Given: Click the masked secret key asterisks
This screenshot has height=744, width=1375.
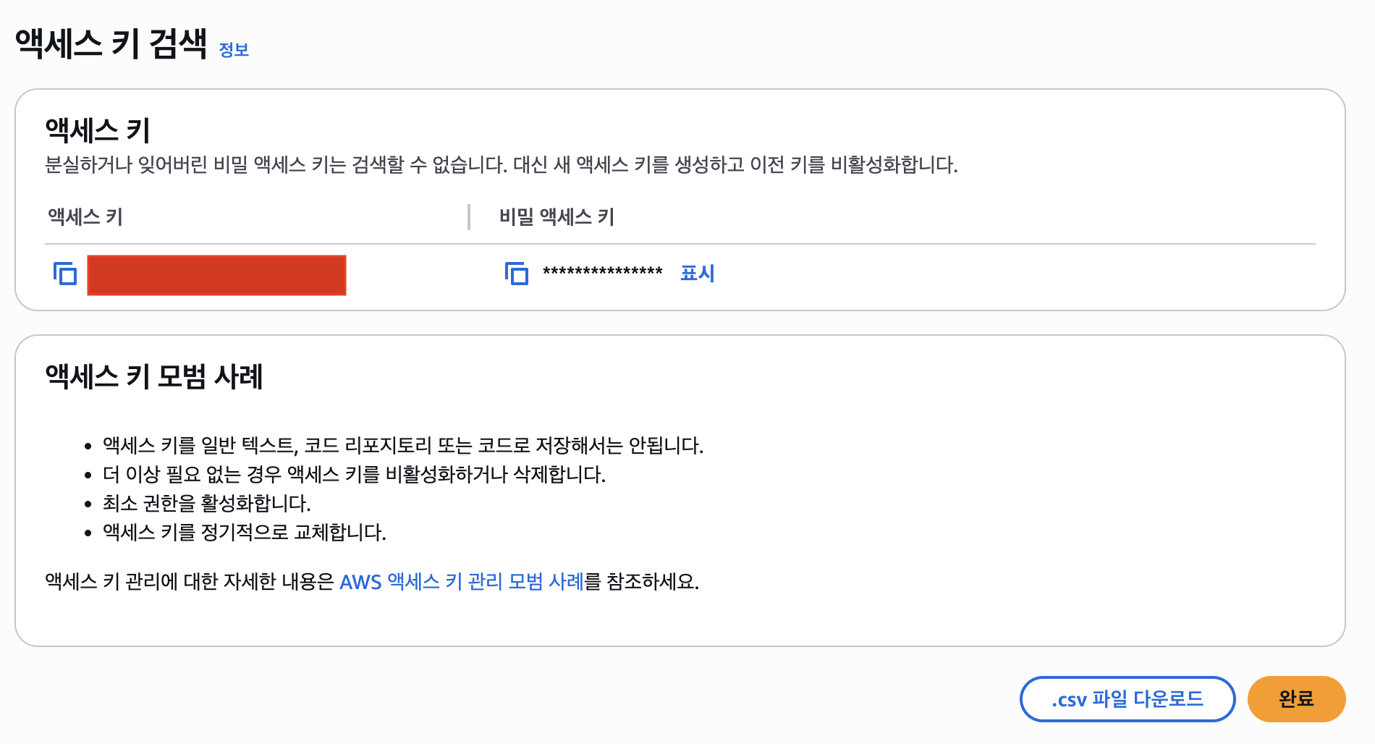Looking at the screenshot, I should (602, 273).
